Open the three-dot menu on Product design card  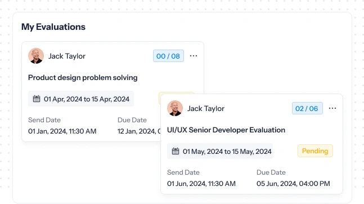194,56
